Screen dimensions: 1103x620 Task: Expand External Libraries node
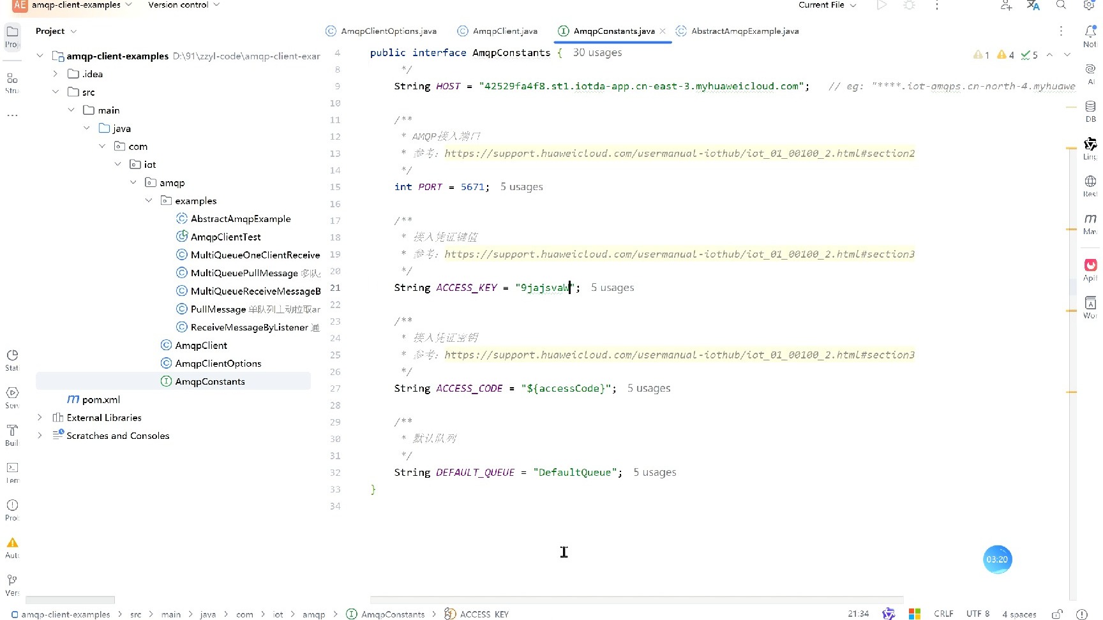(40, 417)
